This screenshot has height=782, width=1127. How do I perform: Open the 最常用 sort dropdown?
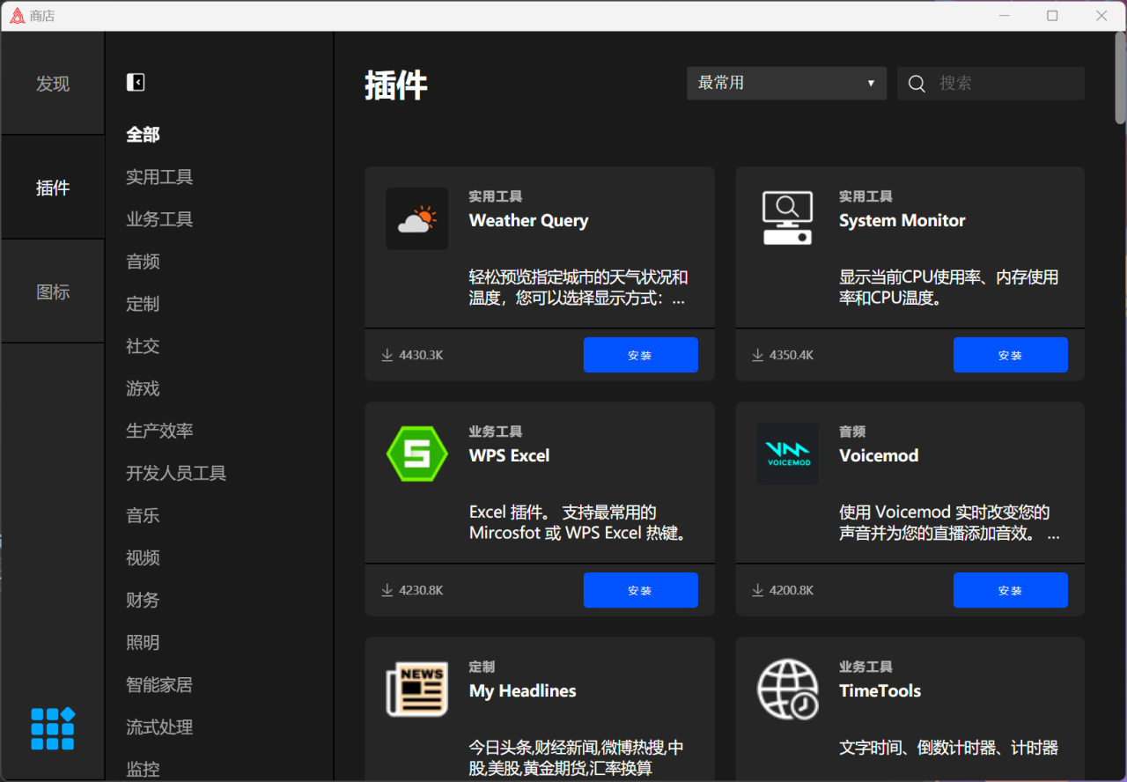point(786,83)
